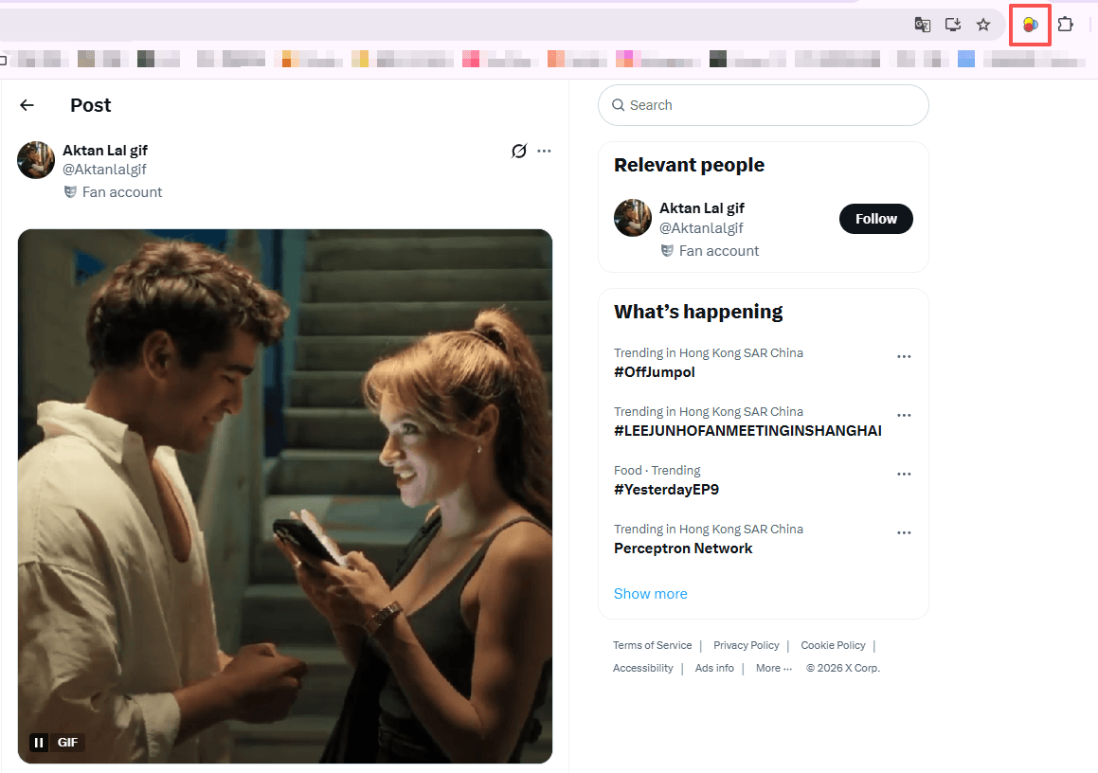
Task: Open the Extensions puzzle-piece menu
Action: click(x=1066, y=25)
